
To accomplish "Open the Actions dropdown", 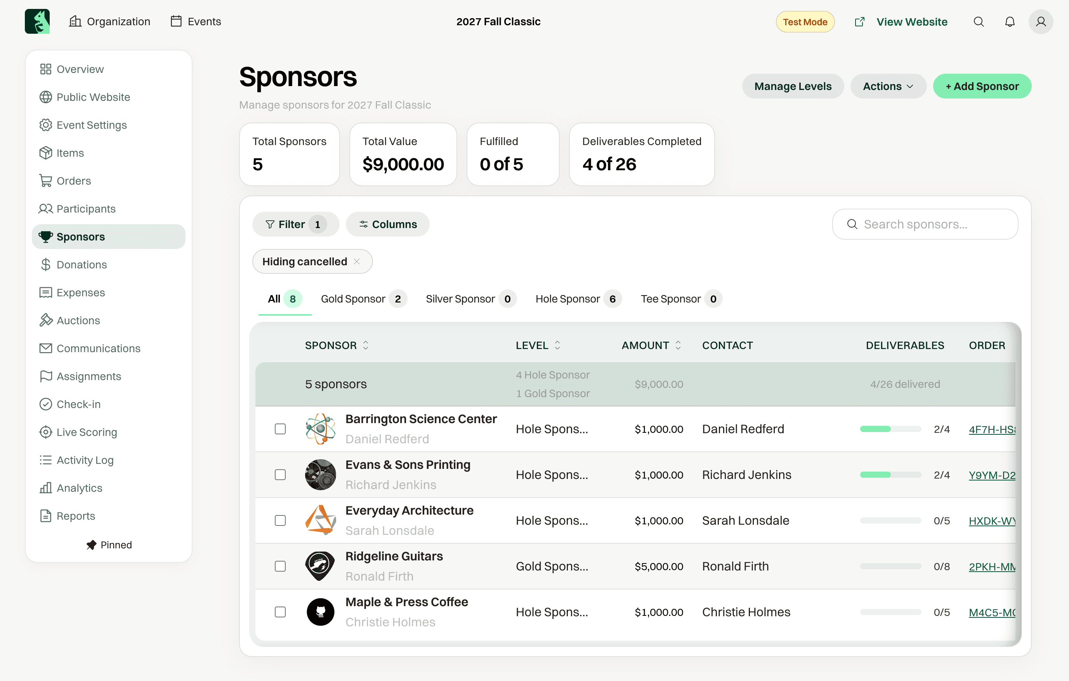I will 889,86.
